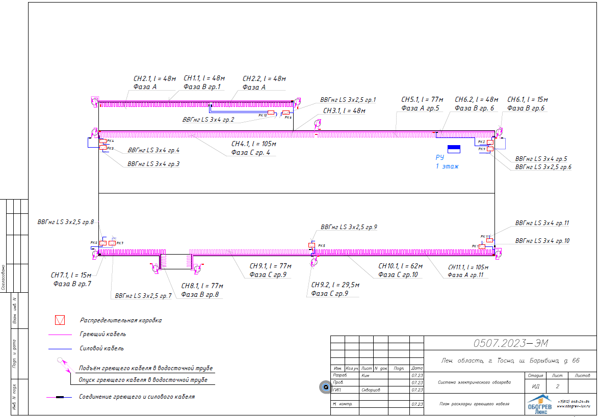Click the РК4 junction box symbol
Image resolution: width=599 pixels, height=417 pixels.
(x=102, y=141)
